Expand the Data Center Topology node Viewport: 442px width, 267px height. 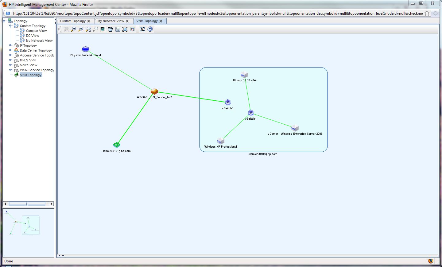pos(10,50)
